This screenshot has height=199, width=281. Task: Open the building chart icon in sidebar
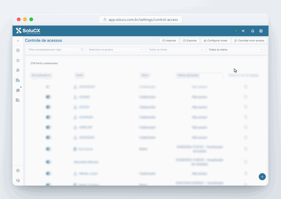[18, 80]
